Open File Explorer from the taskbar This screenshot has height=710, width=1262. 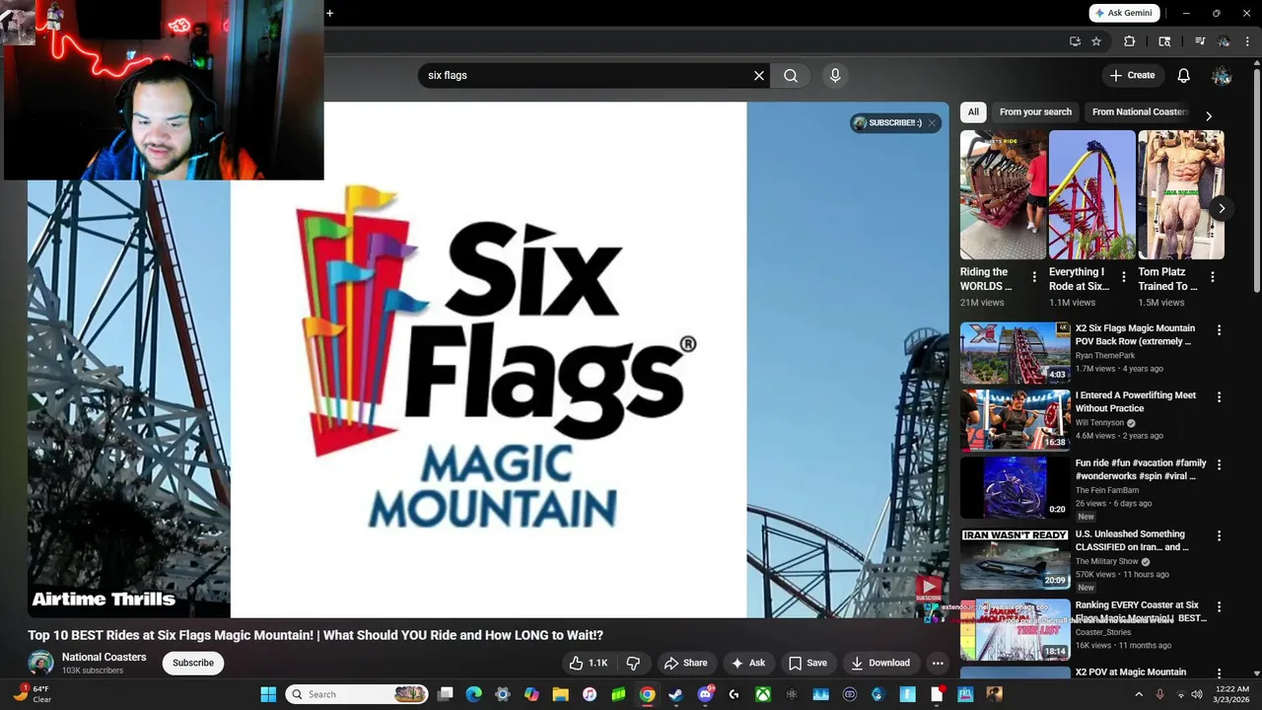560,694
